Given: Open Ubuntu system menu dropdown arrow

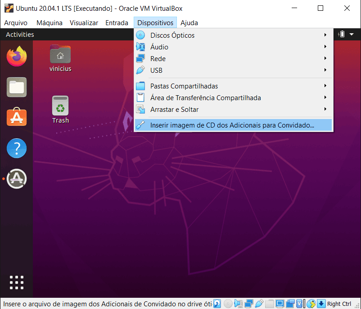Looking at the screenshot, I should tap(352, 34).
